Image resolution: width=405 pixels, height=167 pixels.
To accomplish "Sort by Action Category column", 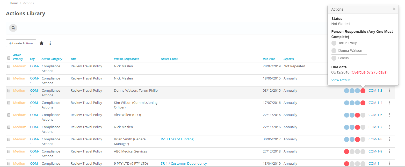I will click(52, 59).
